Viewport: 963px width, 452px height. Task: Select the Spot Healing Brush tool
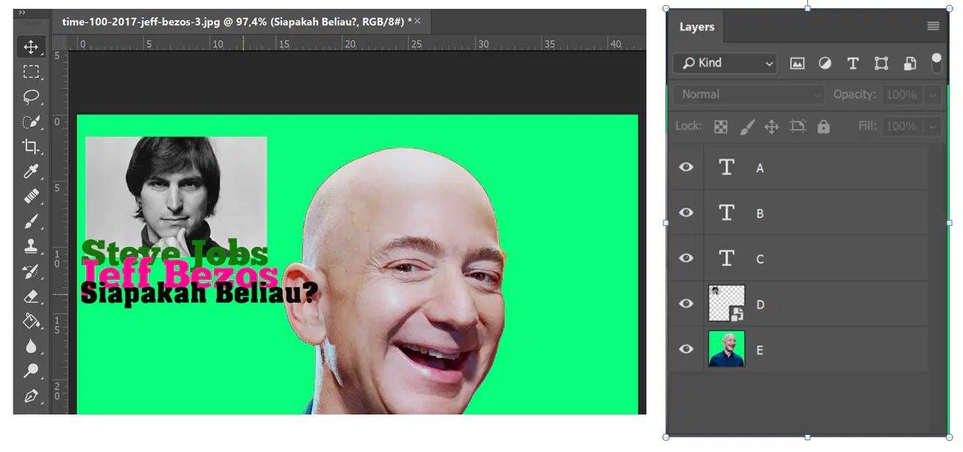(31, 196)
